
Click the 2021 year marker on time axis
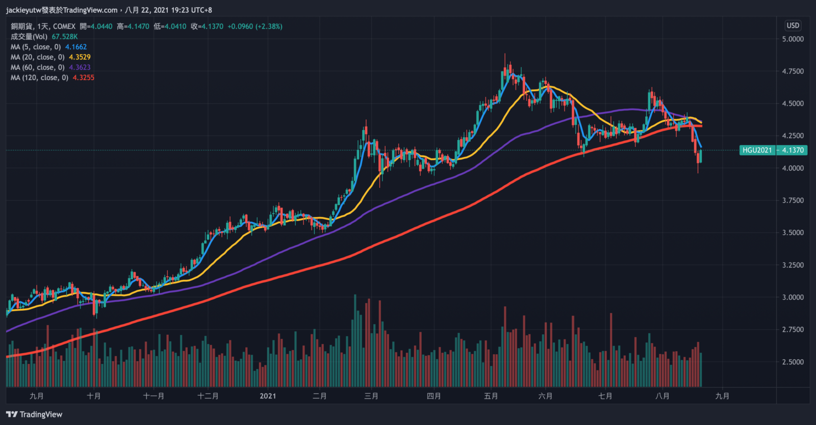point(268,396)
